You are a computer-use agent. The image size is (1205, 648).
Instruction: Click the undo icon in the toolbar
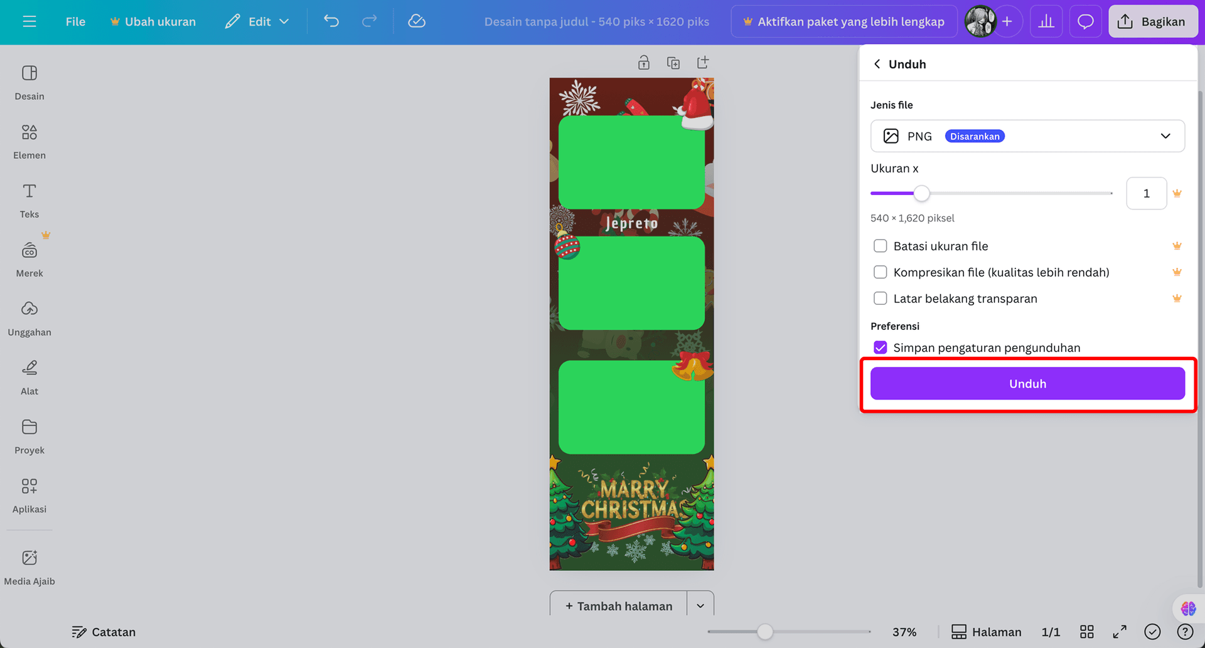coord(331,21)
